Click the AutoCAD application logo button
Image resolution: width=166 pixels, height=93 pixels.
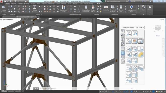[x=2, y=1]
